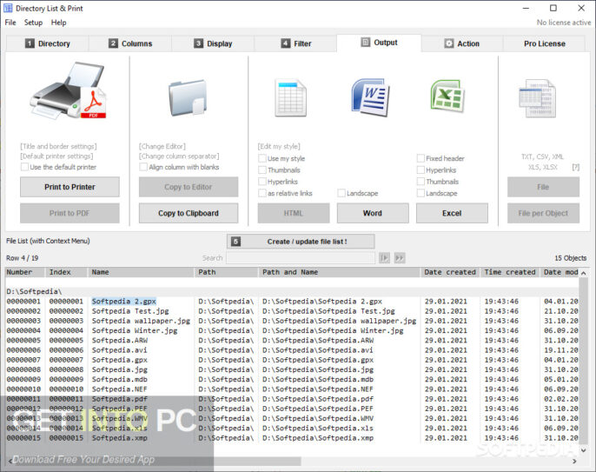Check the Excel Landscape checkbox
This screenshot has width=596, height=472.
[421, 193]
